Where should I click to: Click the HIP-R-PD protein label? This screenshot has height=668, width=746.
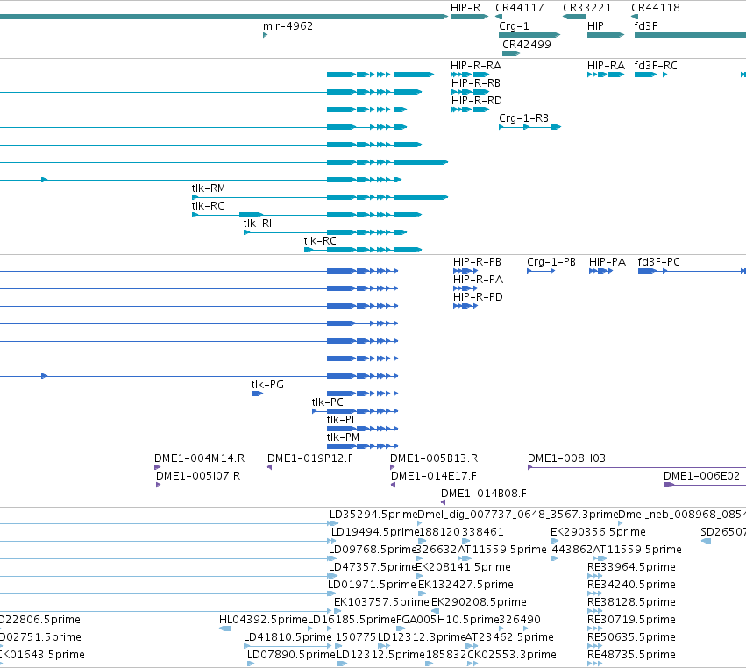(478, 297)
